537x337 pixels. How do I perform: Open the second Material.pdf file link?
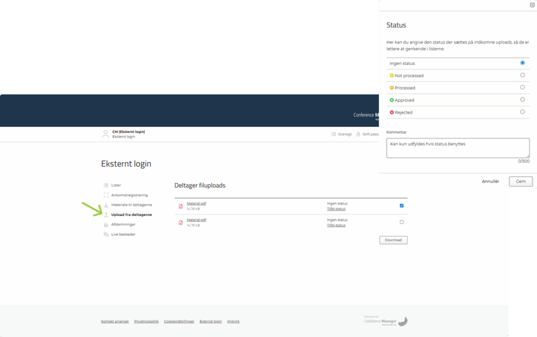(196, 220)
